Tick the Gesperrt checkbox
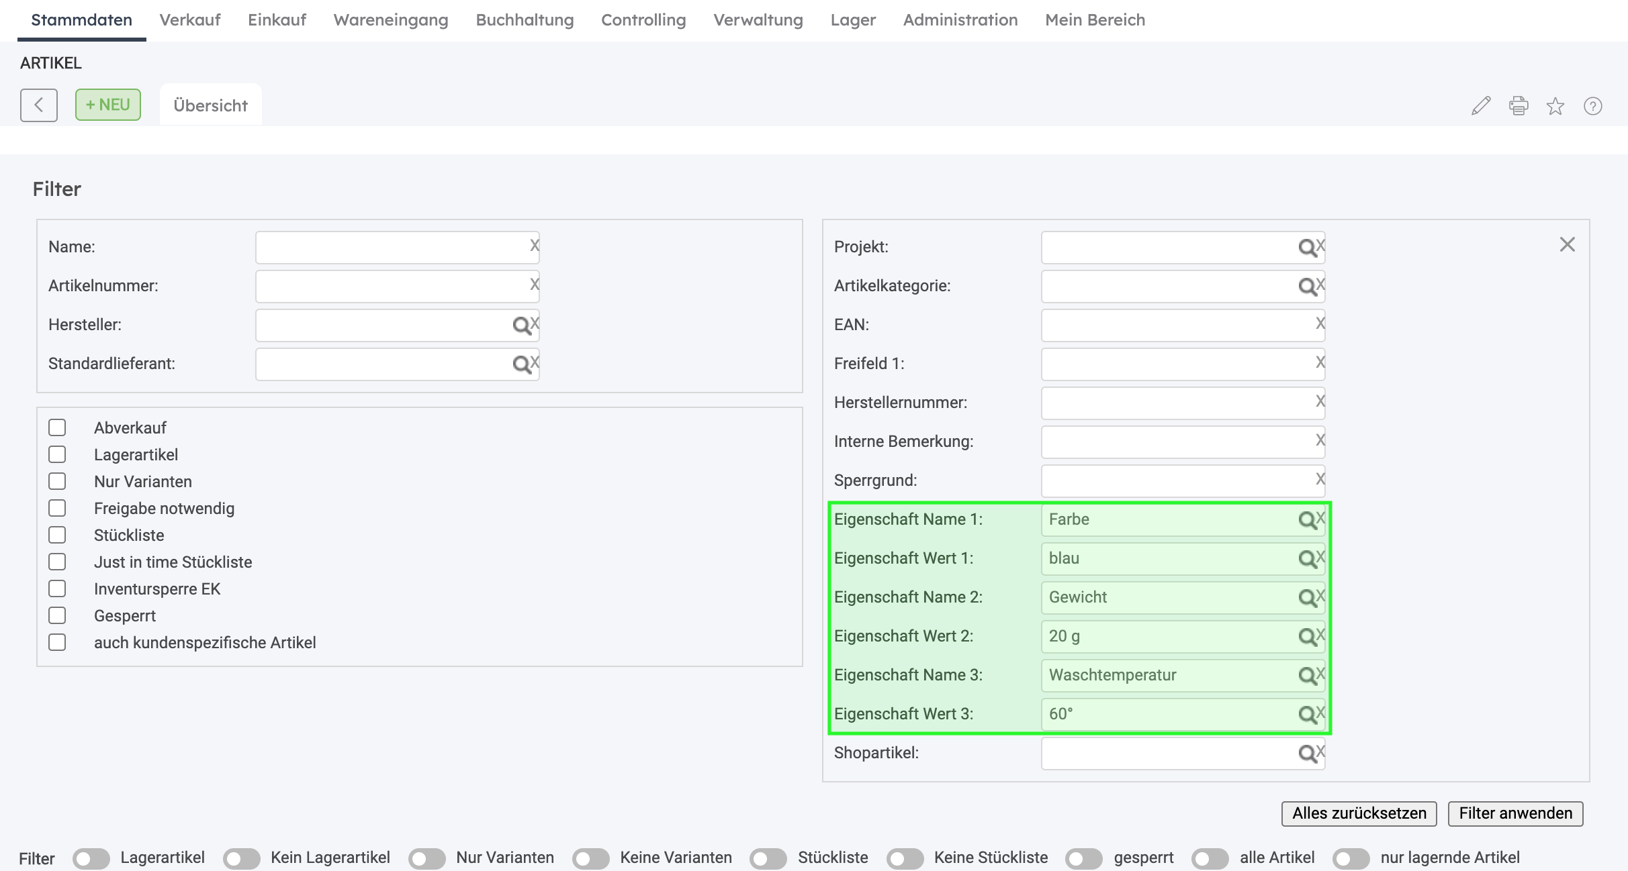This screenshot has width=1628, height=871. tap(58, 616)
